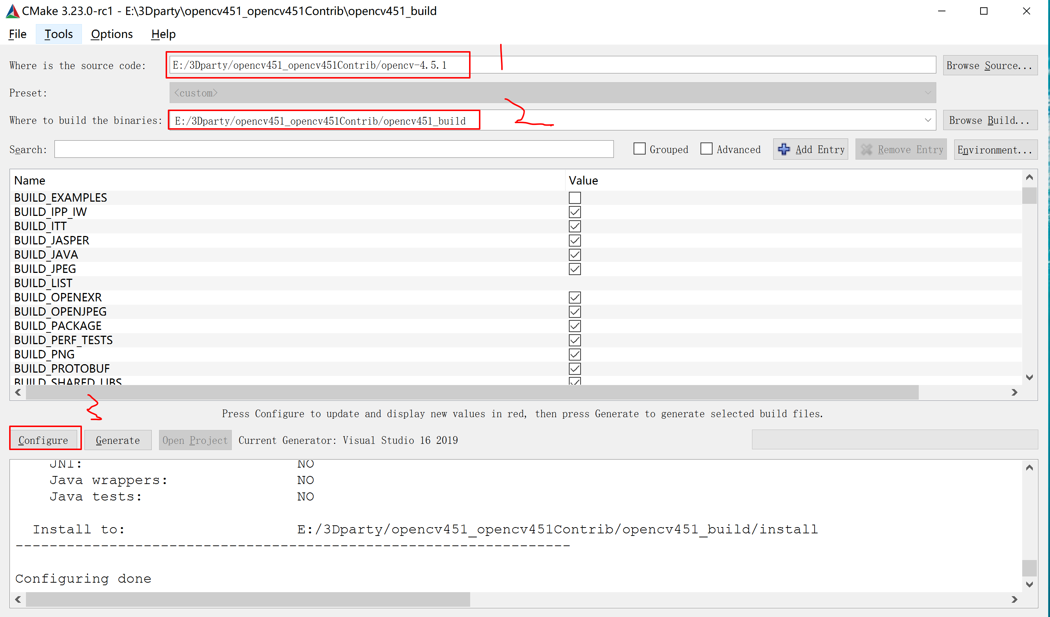Click scroll-up arrow of the output log
The width and height of the screenshot is (1050, 617).
1029,468
